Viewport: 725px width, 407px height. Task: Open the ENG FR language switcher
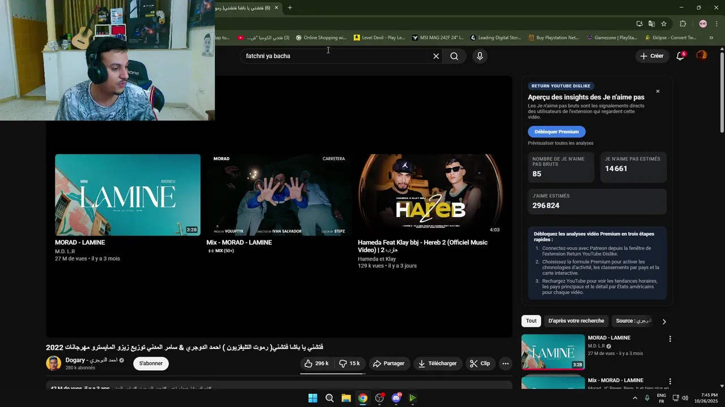[661, 398]
